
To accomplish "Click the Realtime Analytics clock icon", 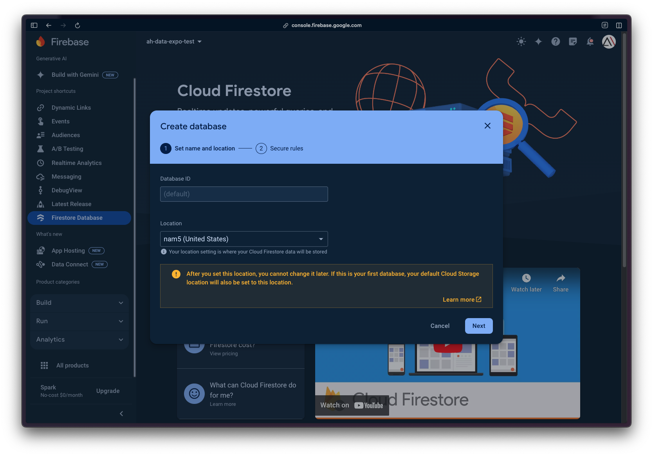I will [40, 163].
